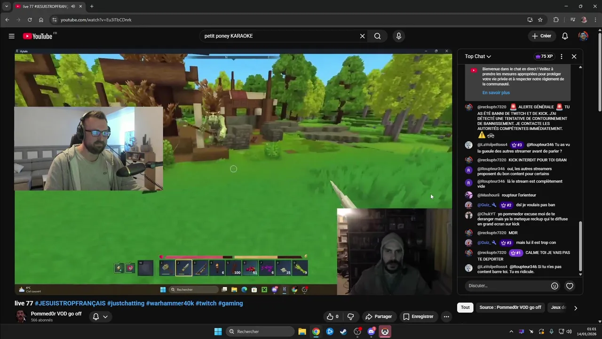Dislike the video with thumbs down
The height and width of the screenshot is (339, 602).
coord(350,316)
